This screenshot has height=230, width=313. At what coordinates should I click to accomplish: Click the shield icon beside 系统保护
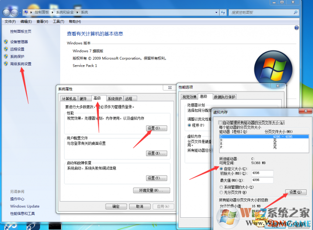pos(6,56)
